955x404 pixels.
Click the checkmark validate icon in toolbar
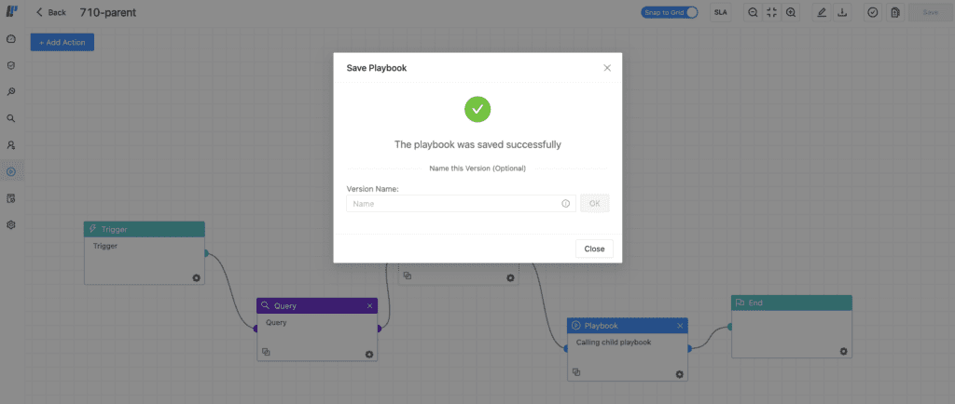tap(873, 12)
